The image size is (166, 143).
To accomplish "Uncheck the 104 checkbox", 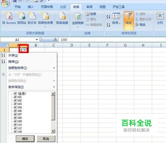I will [x=15, y=107].
